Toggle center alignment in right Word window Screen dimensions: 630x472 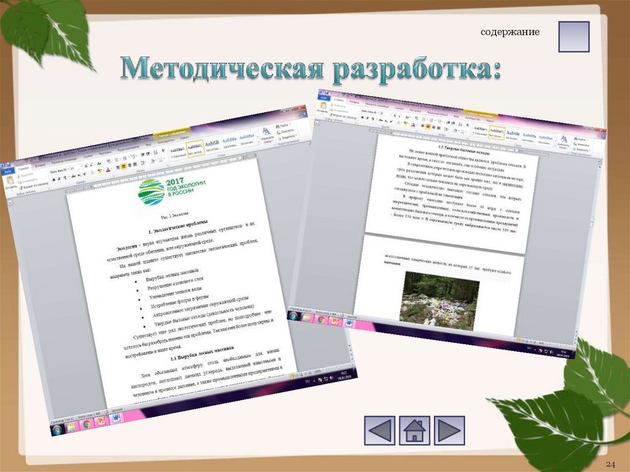pyautogui.click(x=428, y=126)
